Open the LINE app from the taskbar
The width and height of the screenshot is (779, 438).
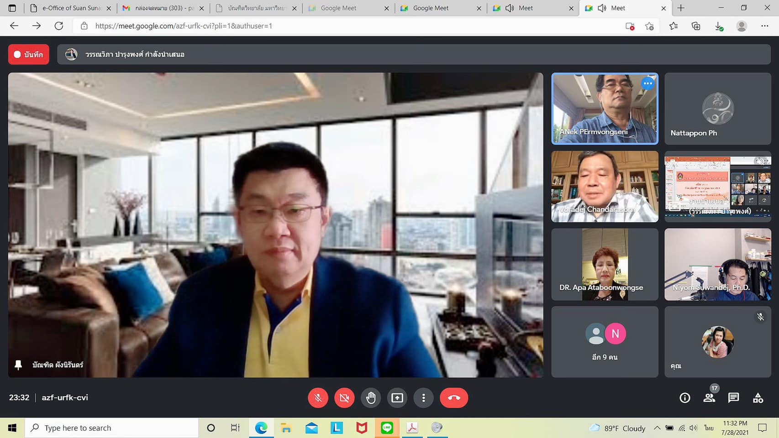tap(387, 428)
